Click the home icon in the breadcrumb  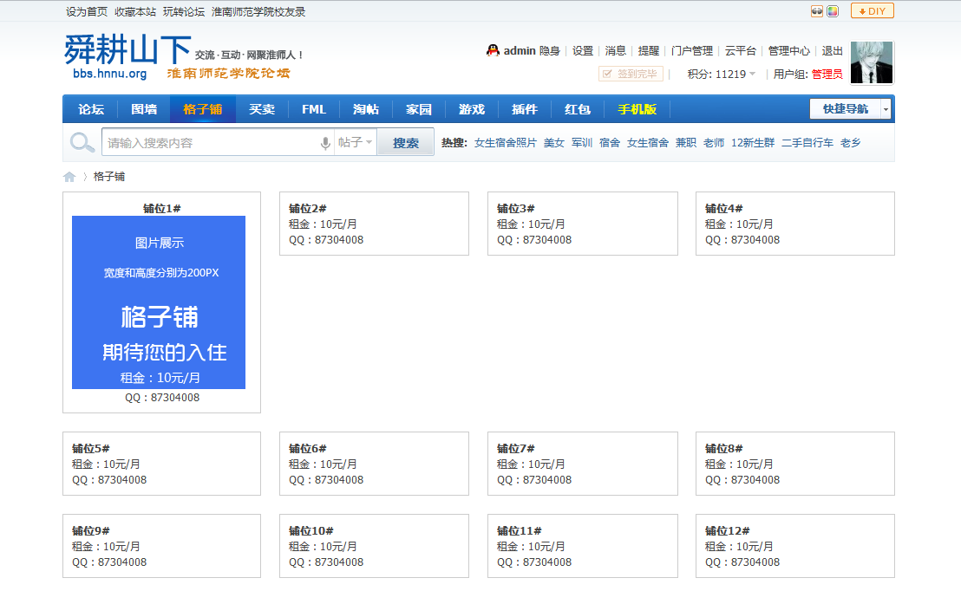(69, 175)
